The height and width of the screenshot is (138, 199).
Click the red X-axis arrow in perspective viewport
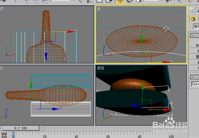[167, 109]
